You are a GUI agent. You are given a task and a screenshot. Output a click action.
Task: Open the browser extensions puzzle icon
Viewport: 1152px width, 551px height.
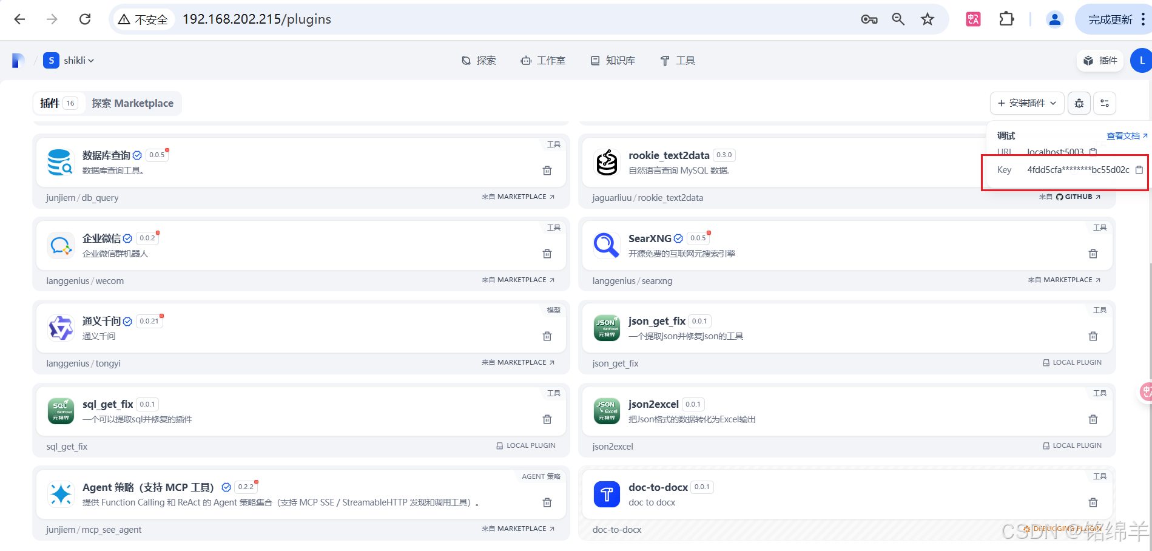(1006, 19)
